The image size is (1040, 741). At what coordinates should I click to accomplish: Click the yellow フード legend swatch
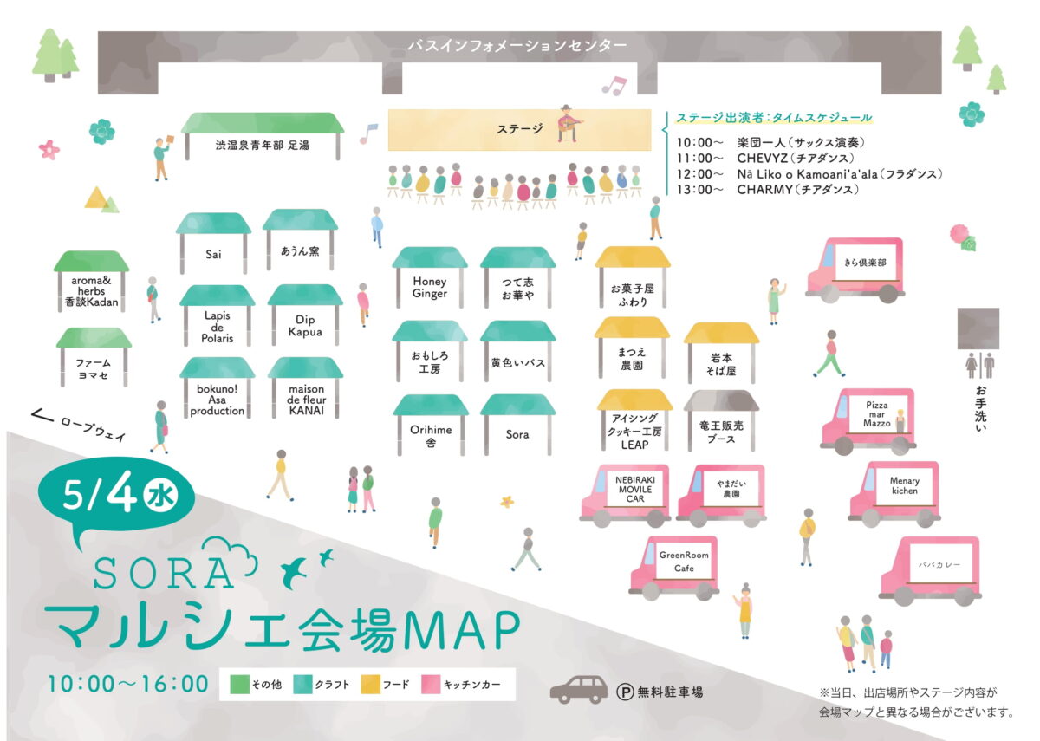[x=370, y=684]
